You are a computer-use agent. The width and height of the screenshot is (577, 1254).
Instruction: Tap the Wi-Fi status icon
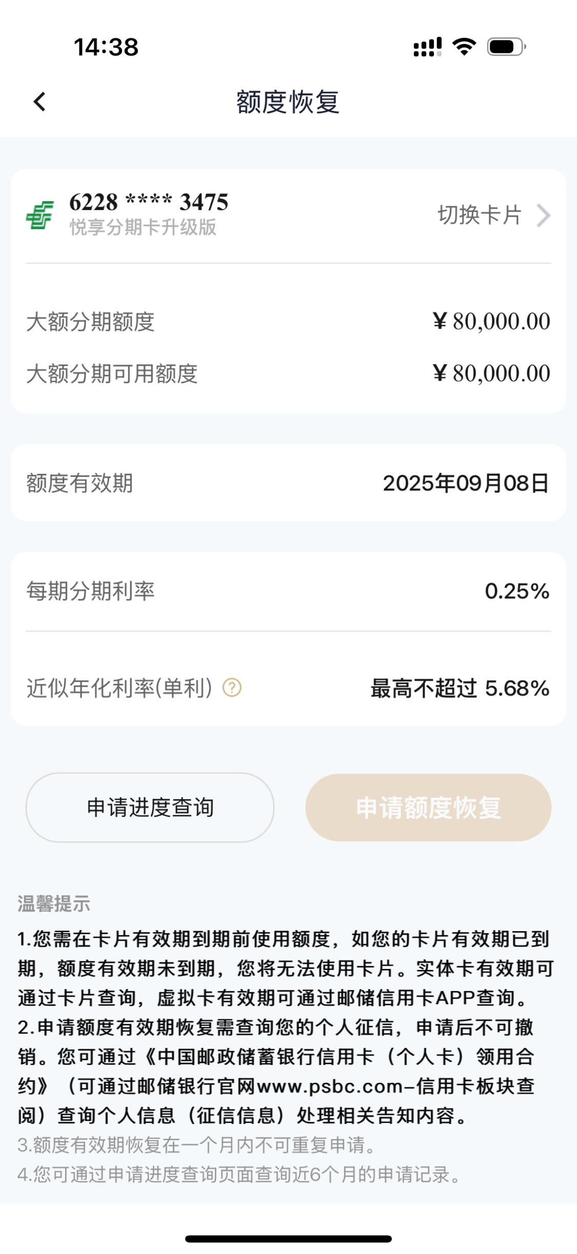click(464, 47)
